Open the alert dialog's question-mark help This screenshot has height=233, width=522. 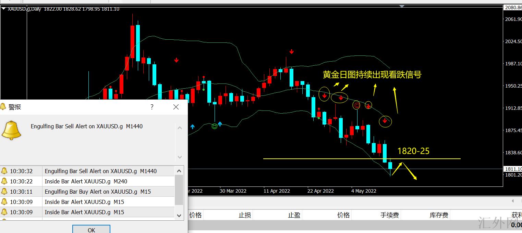(152, 107)
